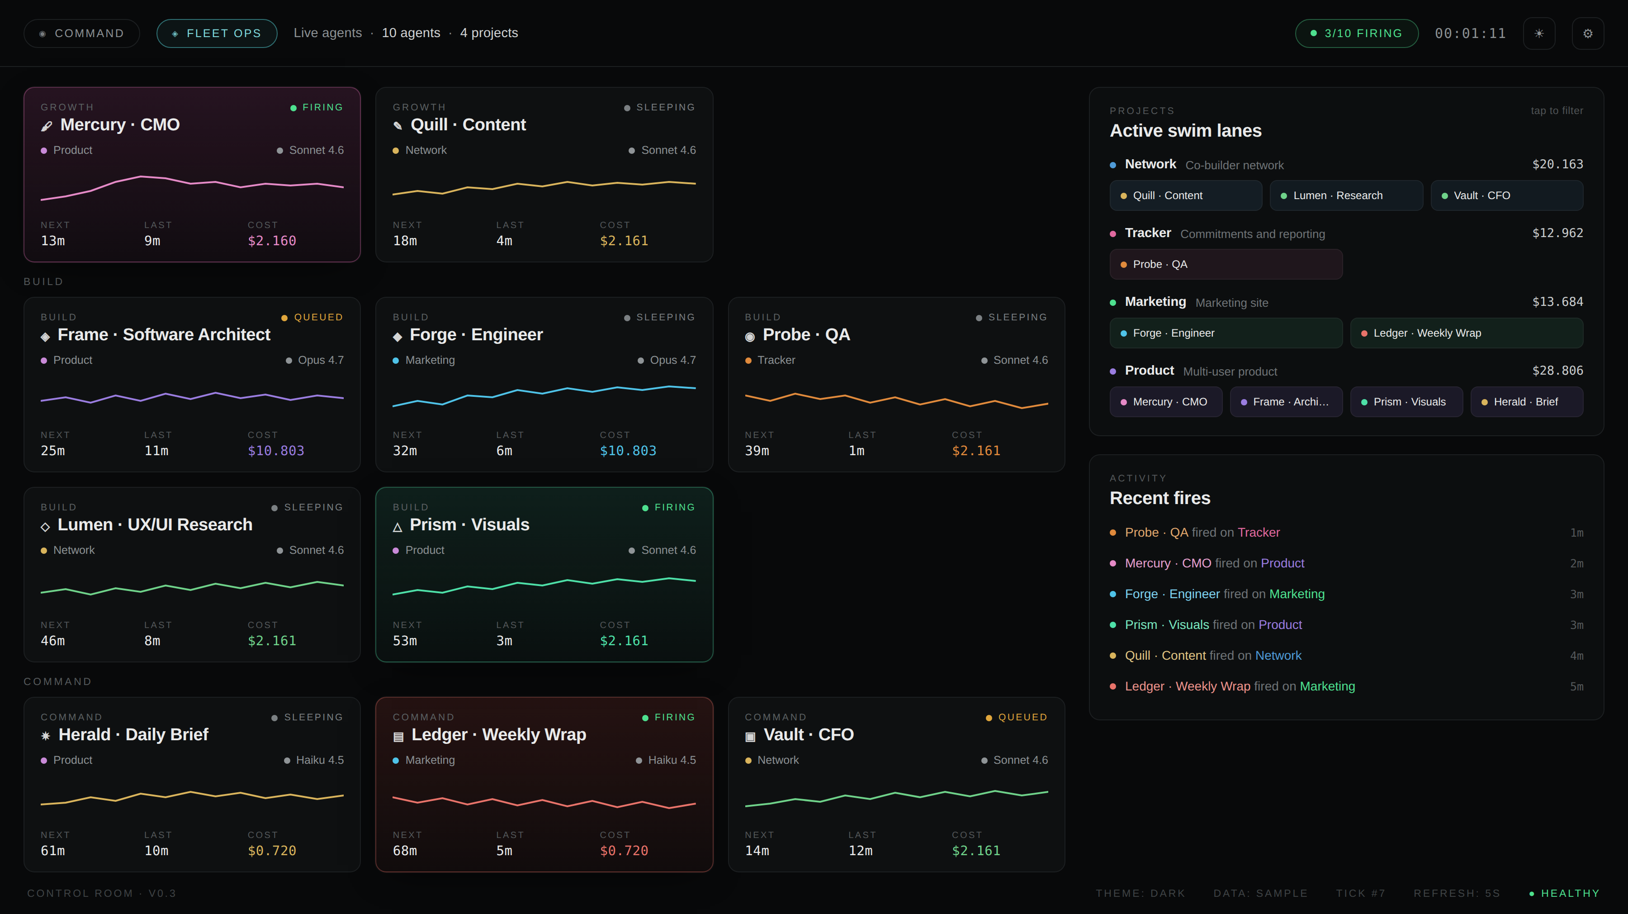Select the Vault · CFO chip in Network lane
This screenshot has height=914, width=1628.
tap(1507, 195)
